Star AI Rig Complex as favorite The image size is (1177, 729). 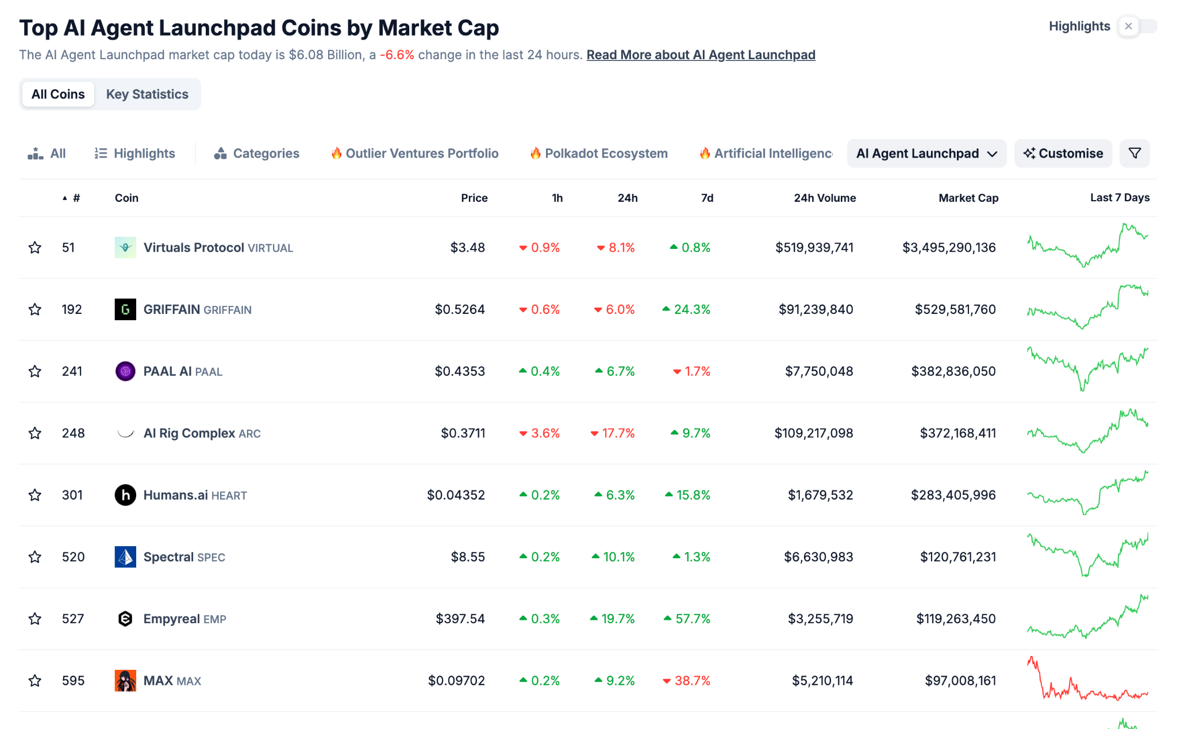(35, 433)
